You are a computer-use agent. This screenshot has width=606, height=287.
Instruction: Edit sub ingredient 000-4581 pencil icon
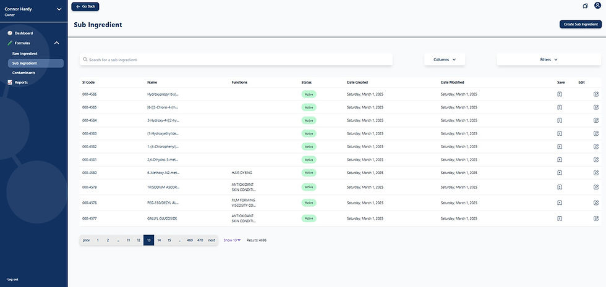[x=596, y=160]
